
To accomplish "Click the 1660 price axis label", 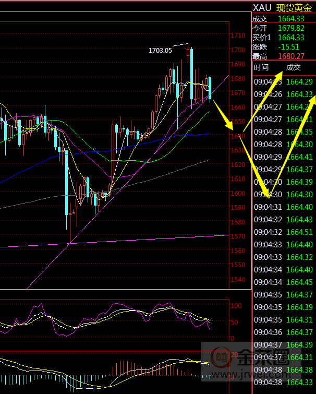I will click(x=238, y=107).
